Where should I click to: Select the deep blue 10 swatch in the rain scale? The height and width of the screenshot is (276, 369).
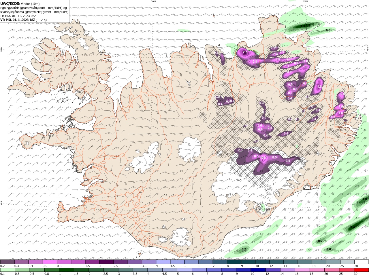pyautogui.click(x=258, y=270)
